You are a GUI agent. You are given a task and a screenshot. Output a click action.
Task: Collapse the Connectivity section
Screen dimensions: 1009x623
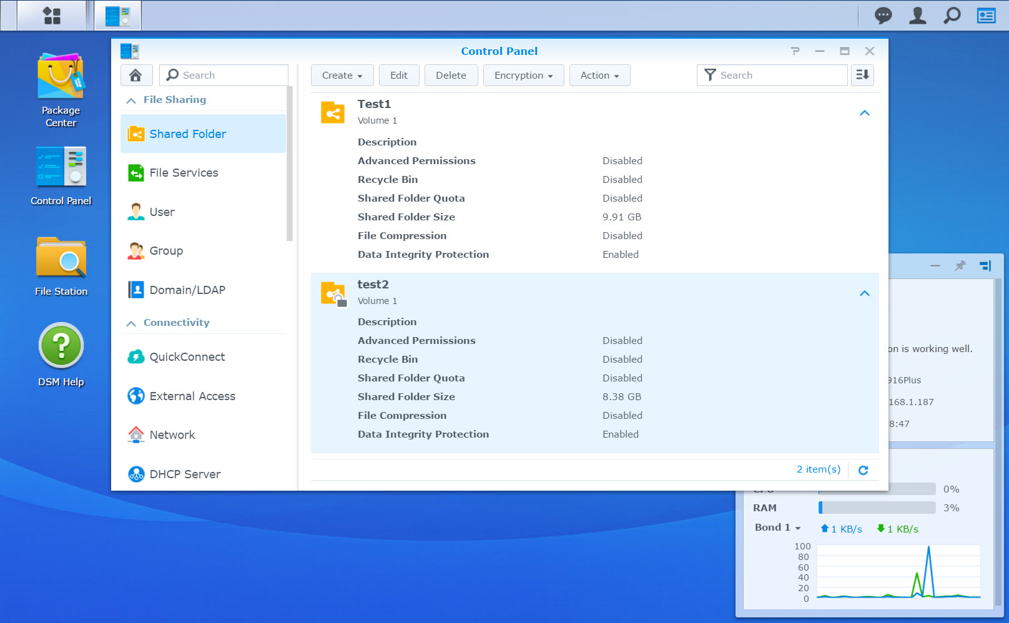pyautogui.click(x=131, y=323)
